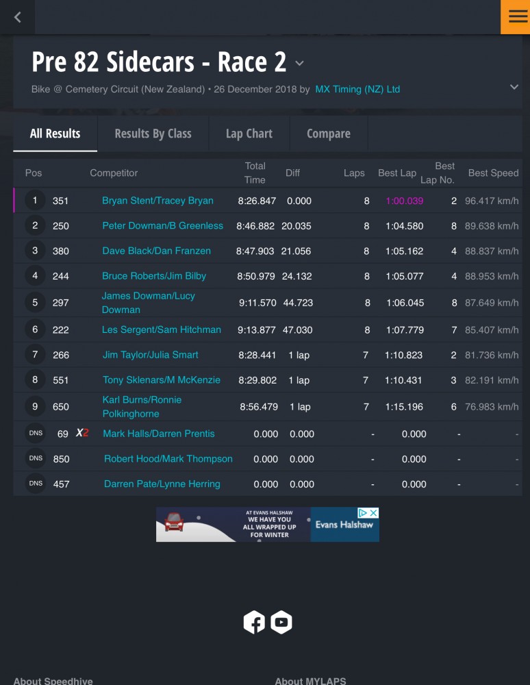Screen dimensions: 530x685
Task: Click the AdChoices info icon
Action: click(x=363, y=512)
